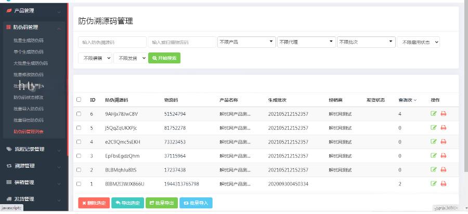Click the green 开始搜索 button
This screenshot has height=214, width=468.
tap(164, 58)
